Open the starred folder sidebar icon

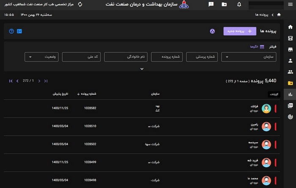coord(291,83)
